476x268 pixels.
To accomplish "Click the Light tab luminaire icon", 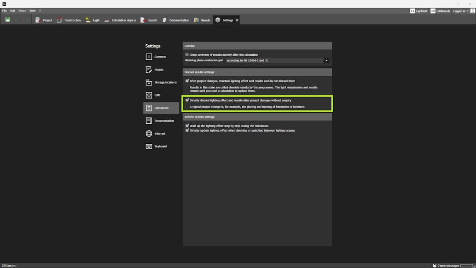I will click(88, 20).
